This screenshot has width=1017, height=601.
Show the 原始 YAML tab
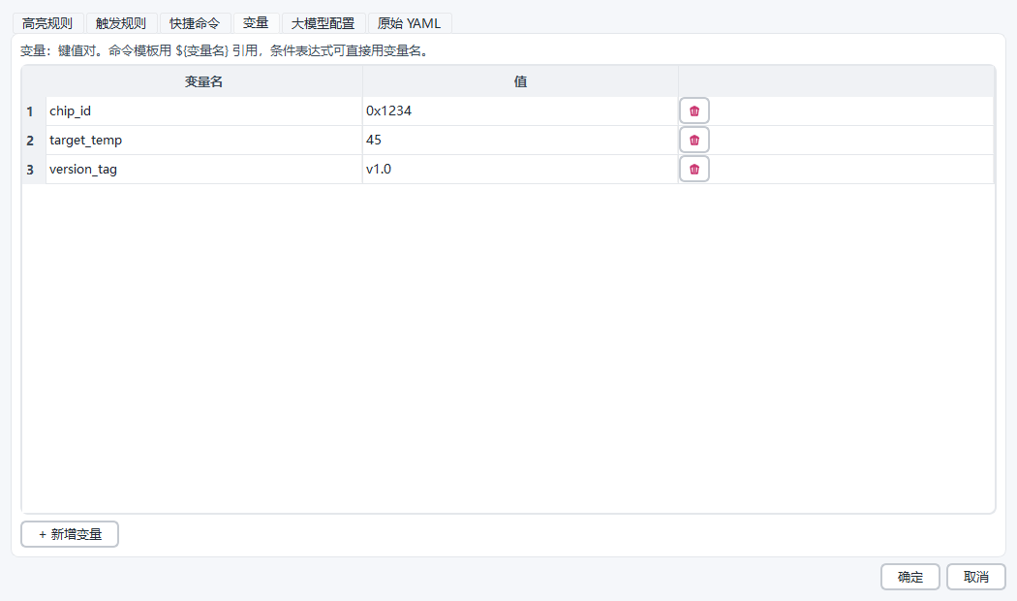pyautogui.click(x=410, y=23)
